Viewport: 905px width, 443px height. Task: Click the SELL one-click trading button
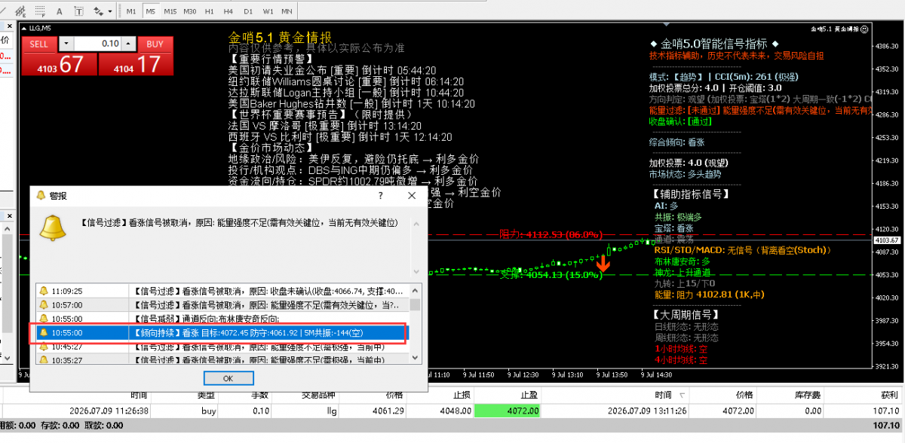(38, 44)
